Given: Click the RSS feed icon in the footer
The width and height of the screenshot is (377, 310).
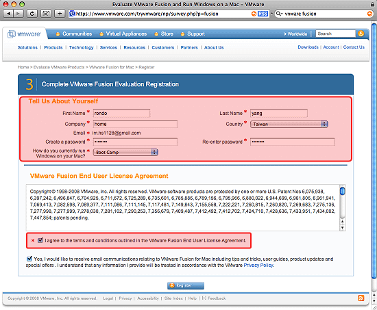Looking at the screenshot, I should coord(361,298).
